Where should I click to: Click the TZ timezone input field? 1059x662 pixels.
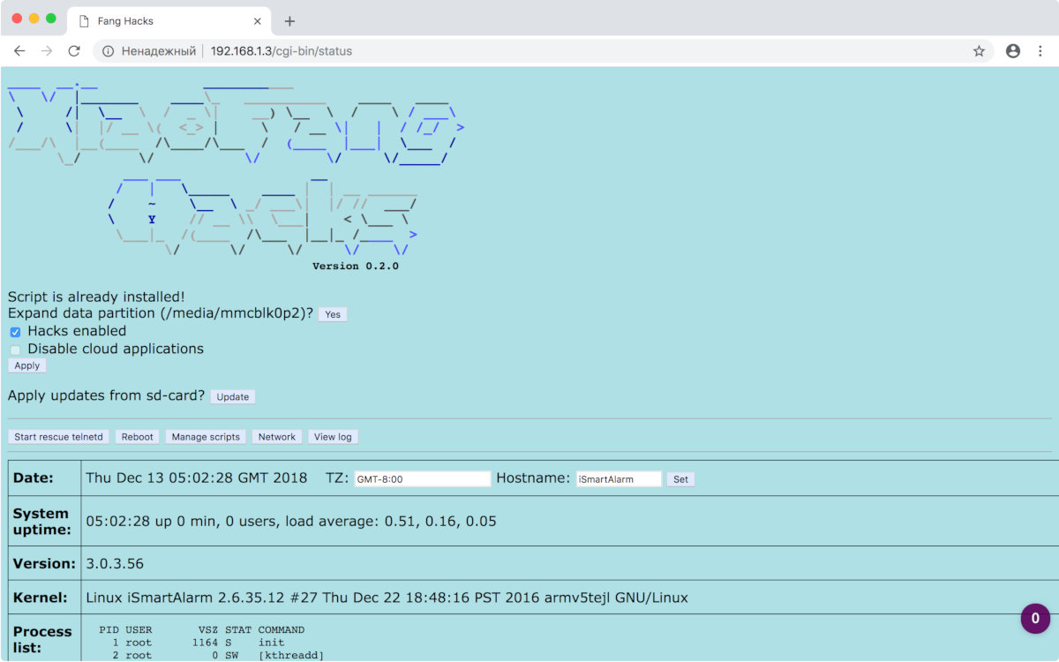(422, 478)
